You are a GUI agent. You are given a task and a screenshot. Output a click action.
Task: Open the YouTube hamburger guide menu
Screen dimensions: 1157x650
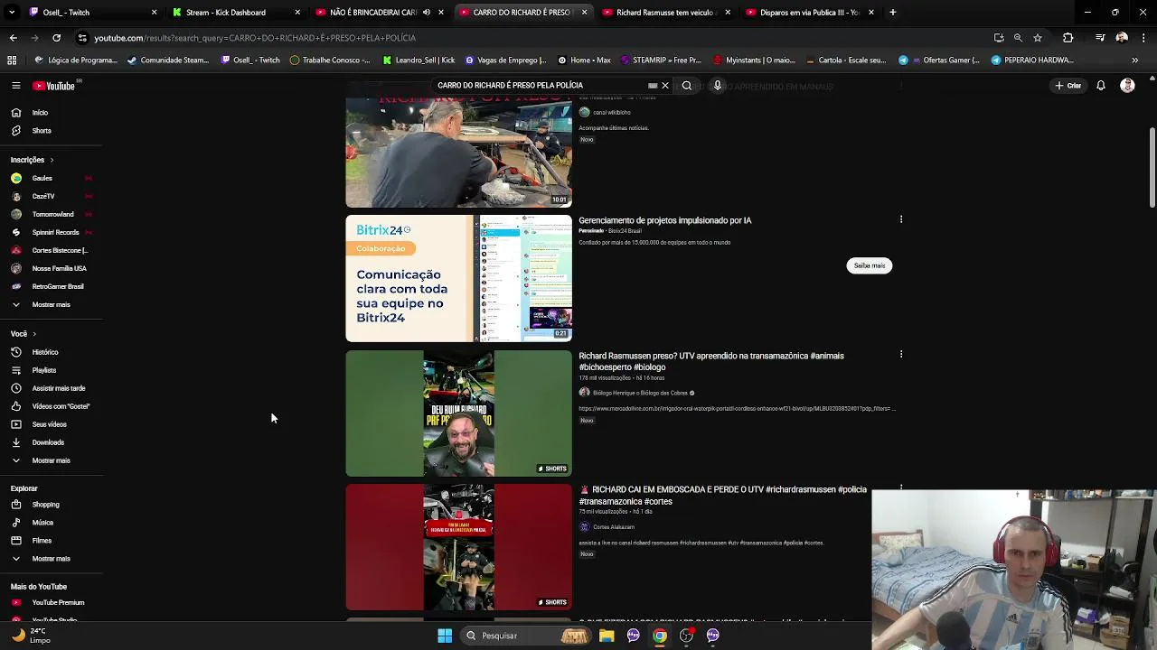tap(15, 86)
